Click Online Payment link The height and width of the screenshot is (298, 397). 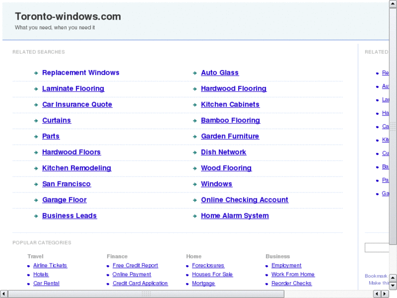[x=132, y=274]
